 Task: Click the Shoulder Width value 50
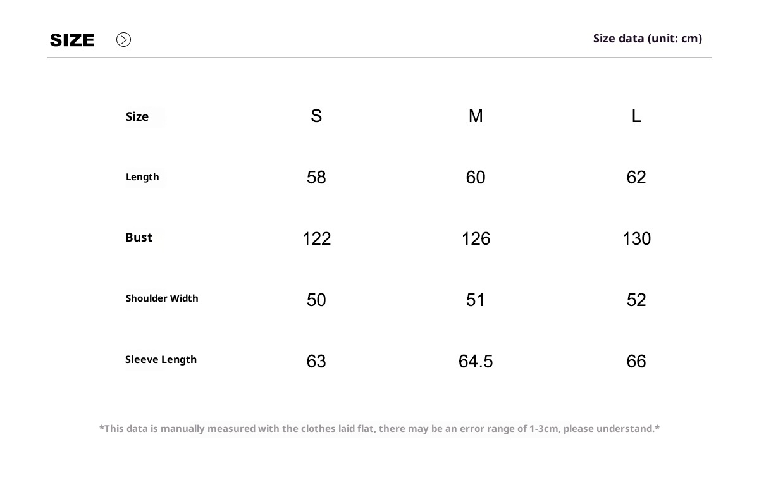pyautogui.click(x=316, y=300)
